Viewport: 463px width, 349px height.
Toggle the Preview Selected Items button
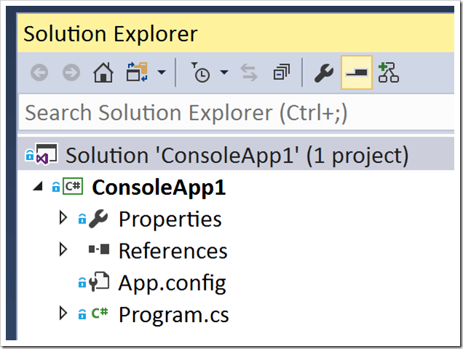click(357, 72)
